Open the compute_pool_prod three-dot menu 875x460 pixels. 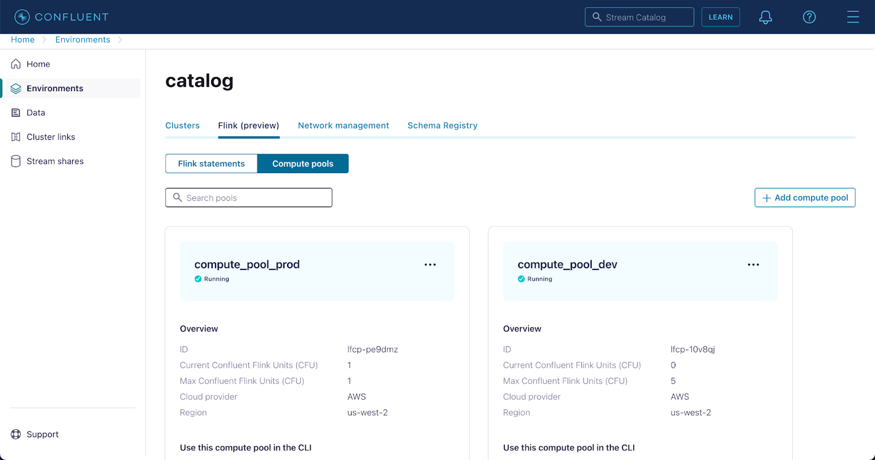[430, 264]
